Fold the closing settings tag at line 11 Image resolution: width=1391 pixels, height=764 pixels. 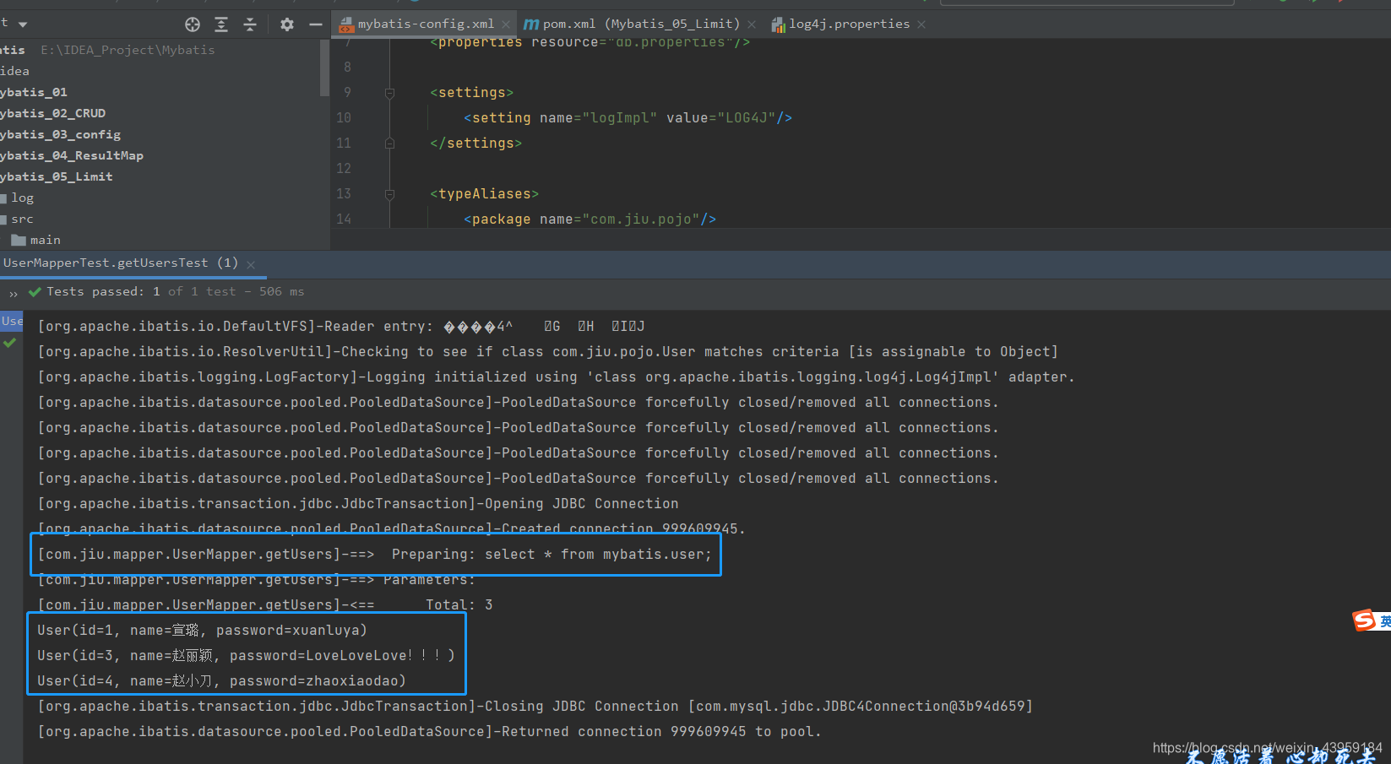(389, 144)
